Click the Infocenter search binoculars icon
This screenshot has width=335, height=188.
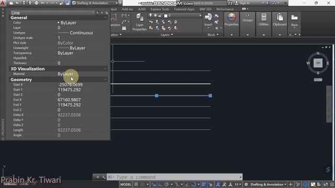point(230,3)
